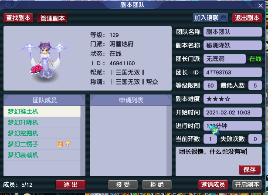Select team member 梦幻升降机
This screenshot has height=195, width=268.
[x=42, y=122]
